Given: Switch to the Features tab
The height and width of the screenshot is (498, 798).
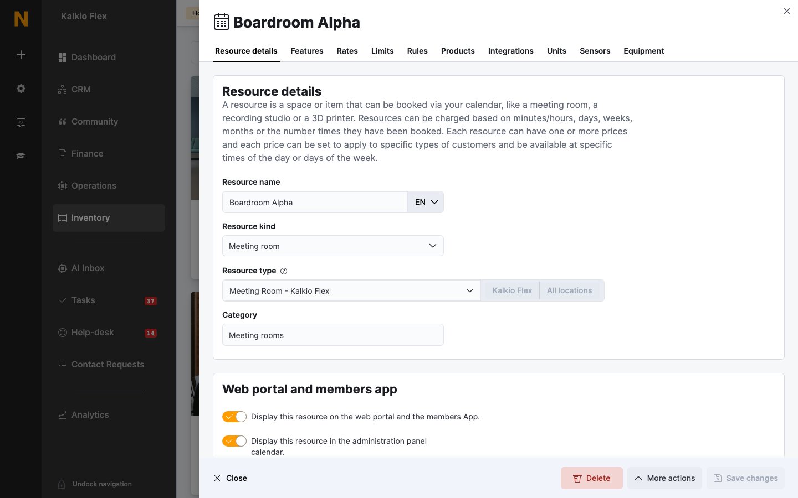Looking at the screenshot, I should (307, 51).
